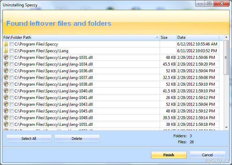The height and width of the screenshot is (165, 232).
Task: Click path text C:\Program Files\Speccy
Action: (x=36, y=44)
